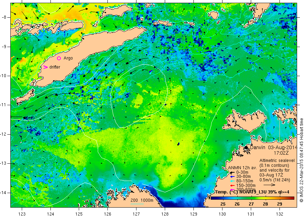
Task: Click the temperature color bar
Action: [253, 198]
